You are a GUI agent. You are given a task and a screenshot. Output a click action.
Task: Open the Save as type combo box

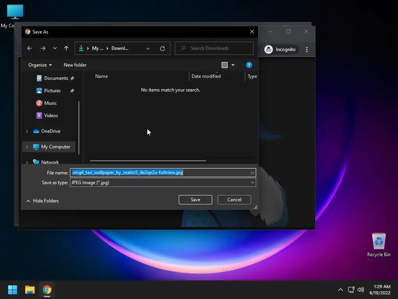pyautogui.click(x=163, y=183)
